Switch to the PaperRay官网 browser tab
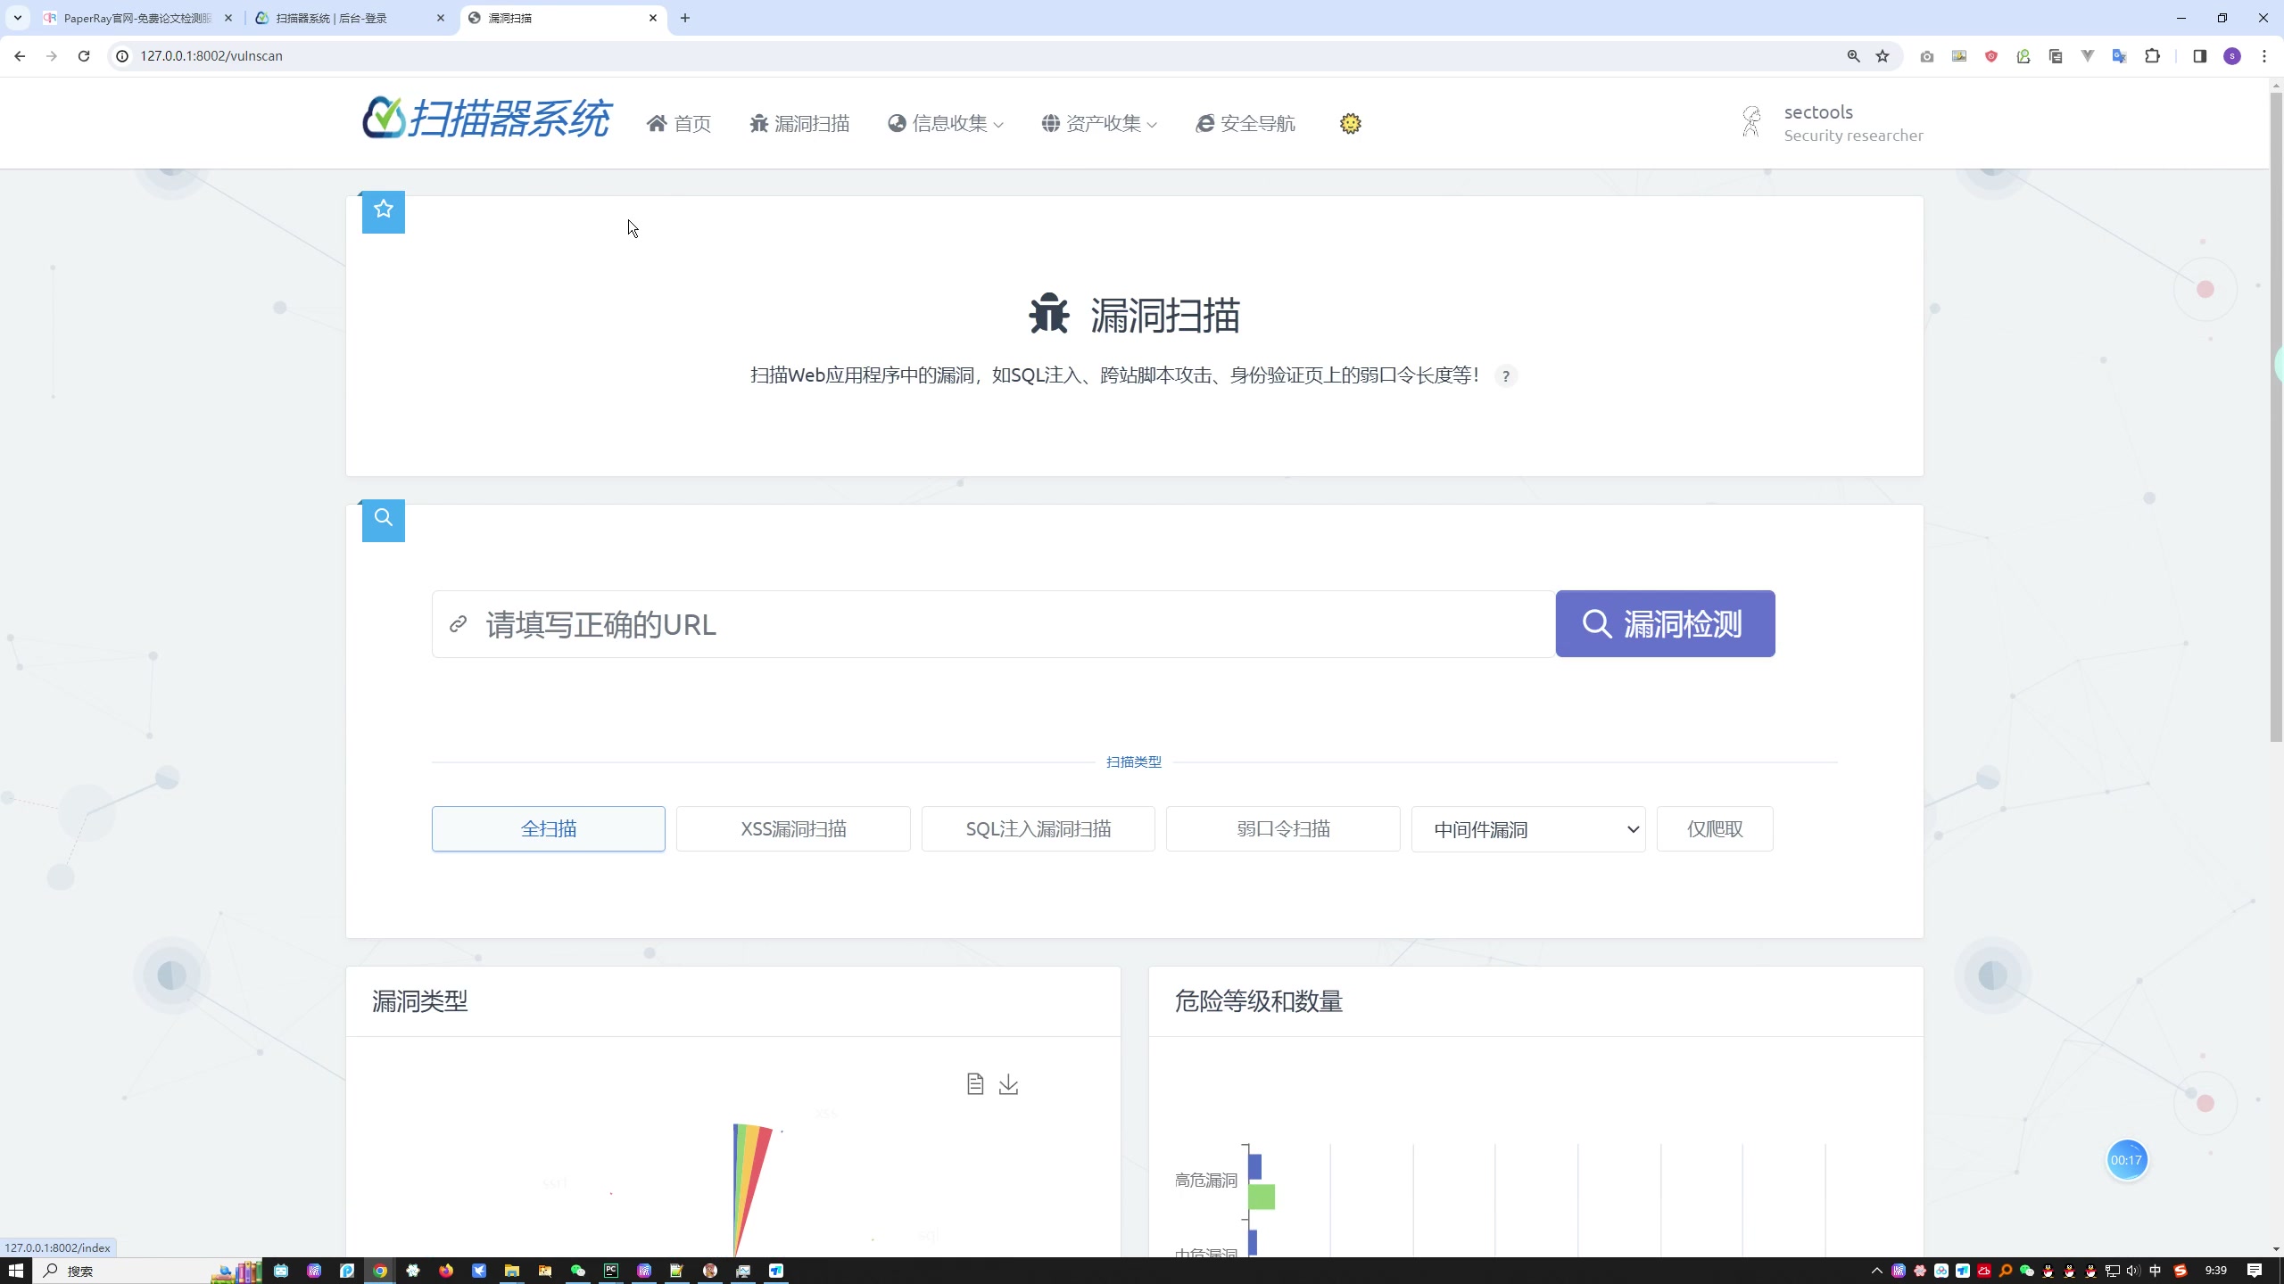 coord(138,18)
